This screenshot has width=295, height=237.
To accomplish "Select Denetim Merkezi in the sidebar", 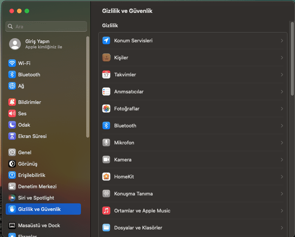I will [x=37, y=186].
